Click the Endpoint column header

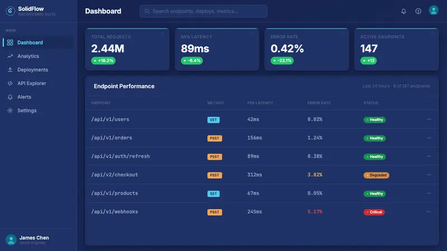(x=101, y=103)
